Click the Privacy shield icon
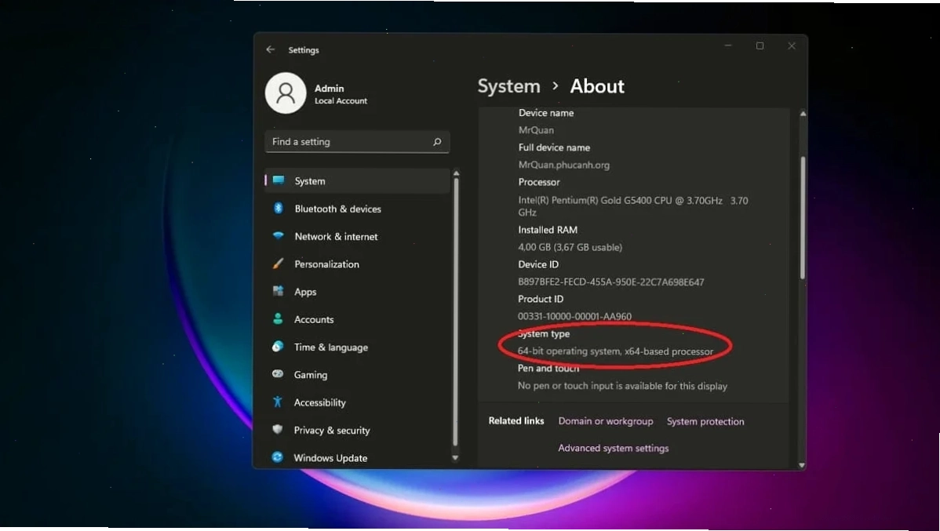The image size is (940, 531). point(277,429)
